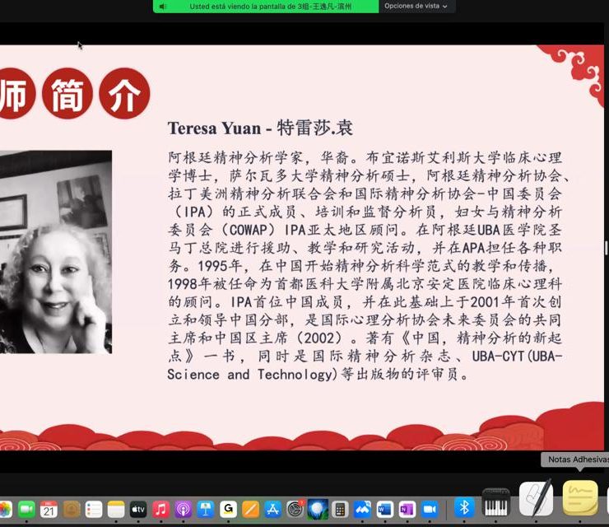
Task: Open Reminders from the dock
Action: tap(94, 510)
